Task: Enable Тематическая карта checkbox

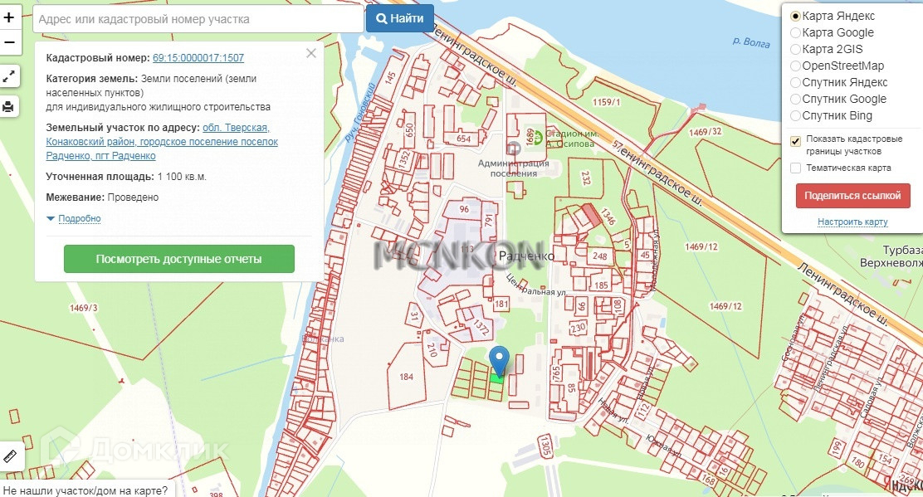Action: point(795,168)
